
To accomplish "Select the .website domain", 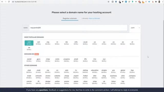I will [57, 77].
